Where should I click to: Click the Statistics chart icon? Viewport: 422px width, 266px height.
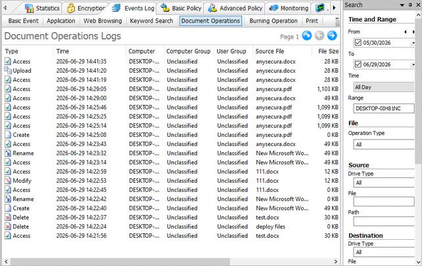click(30, 9)
